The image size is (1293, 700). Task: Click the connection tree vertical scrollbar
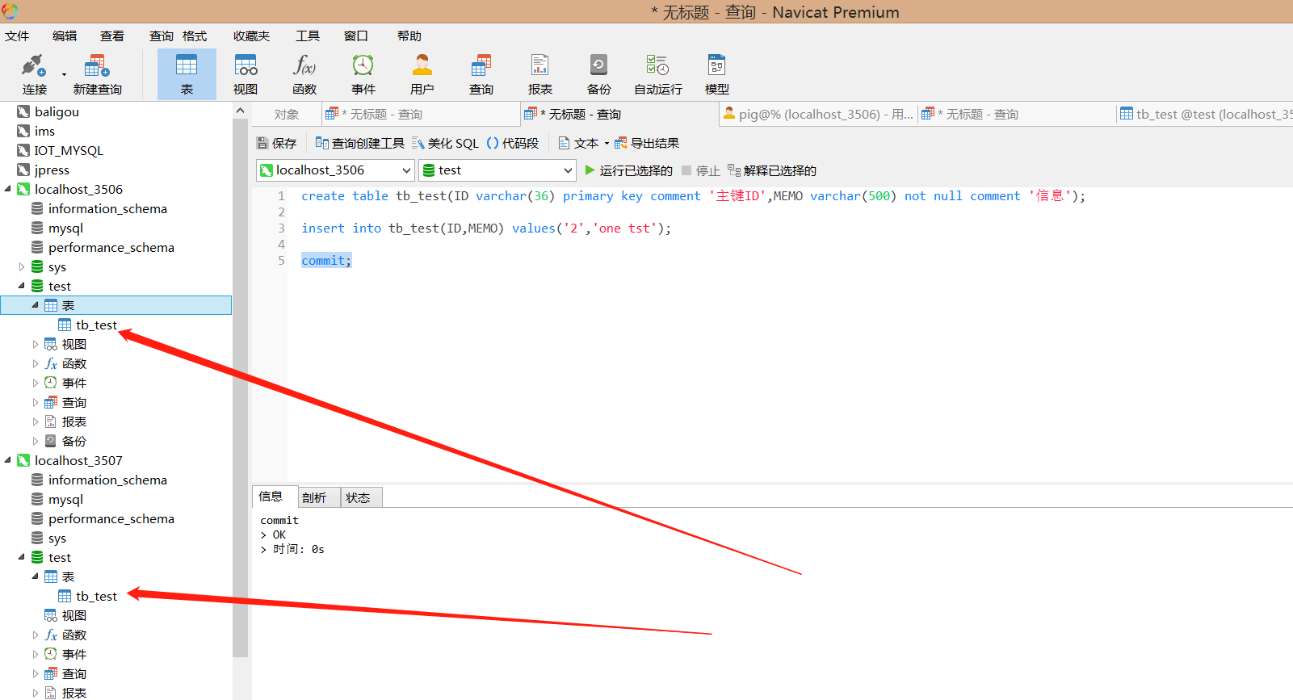tap(240, 388)
